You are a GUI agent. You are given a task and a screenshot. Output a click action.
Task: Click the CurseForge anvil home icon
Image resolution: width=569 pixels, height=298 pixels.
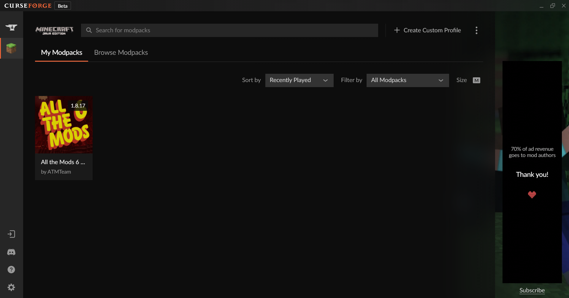[11, 28]
